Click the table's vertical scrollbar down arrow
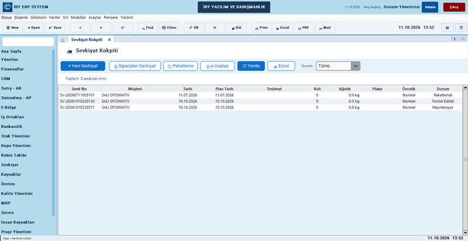 pos(465,233)
